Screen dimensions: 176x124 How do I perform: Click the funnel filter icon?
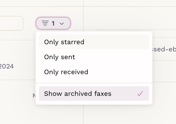[45, 23]
